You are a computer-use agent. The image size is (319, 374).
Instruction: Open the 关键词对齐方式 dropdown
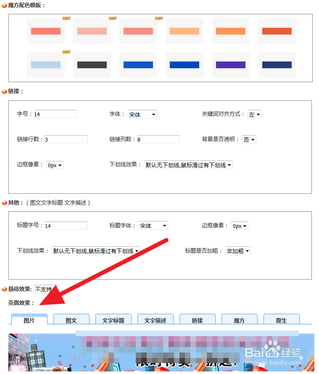pos(255,115)
